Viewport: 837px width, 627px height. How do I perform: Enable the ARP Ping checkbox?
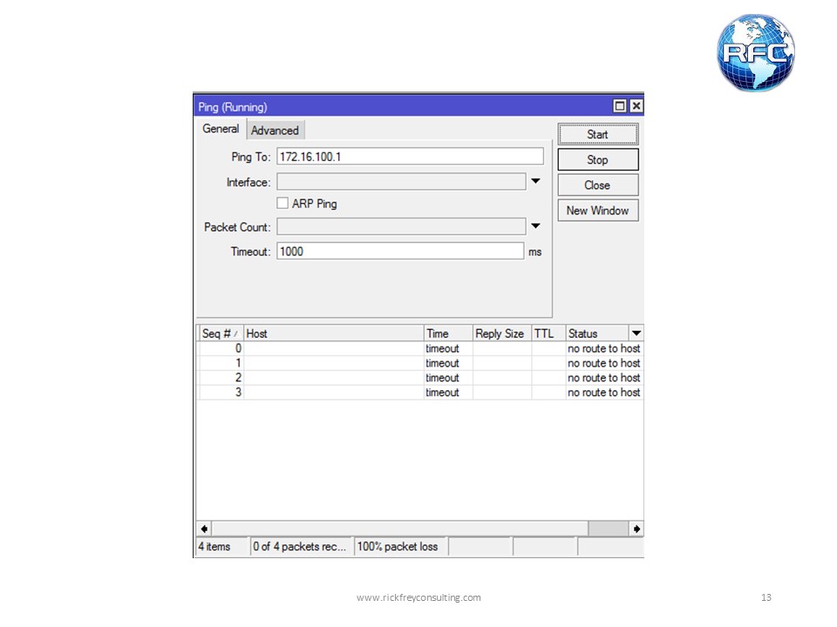coord(282,202)
